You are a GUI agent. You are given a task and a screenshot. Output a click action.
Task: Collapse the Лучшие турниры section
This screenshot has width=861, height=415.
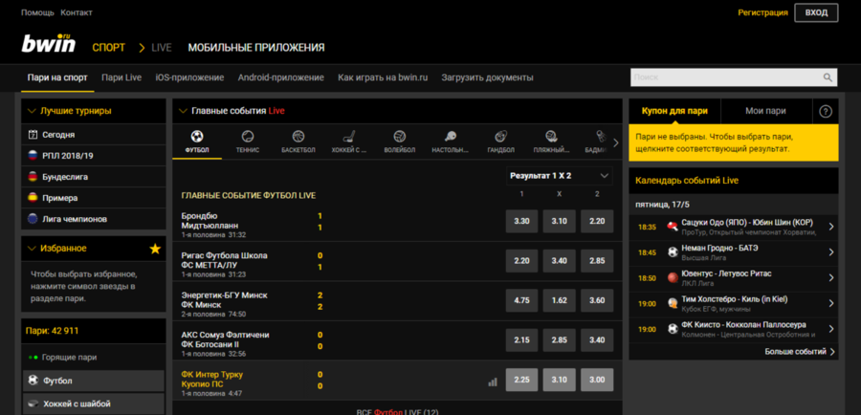pos(32,111)
